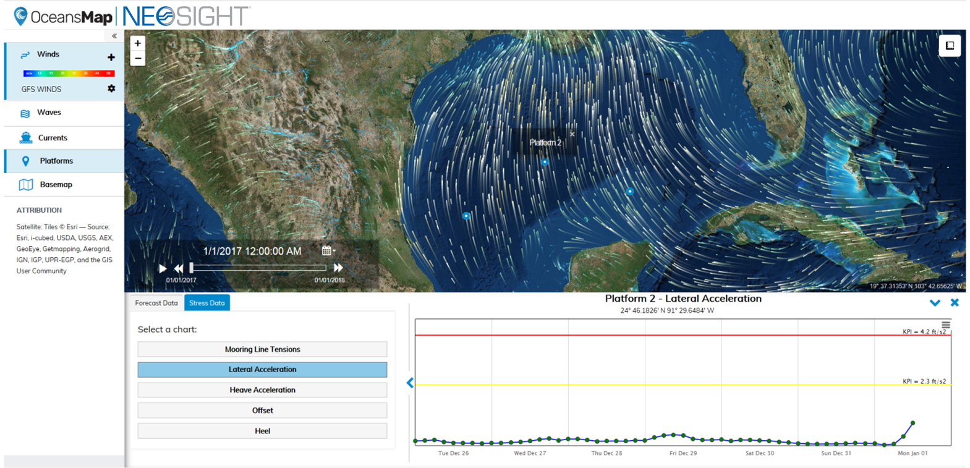Click the OceansMap logo
Image resolution: width=970 pixels, height=468 pixels.
[x=63, y=16]
